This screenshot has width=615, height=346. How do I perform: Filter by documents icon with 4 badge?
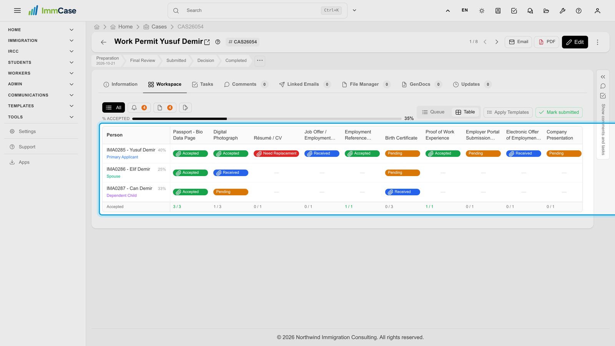[x=165, y=108]
